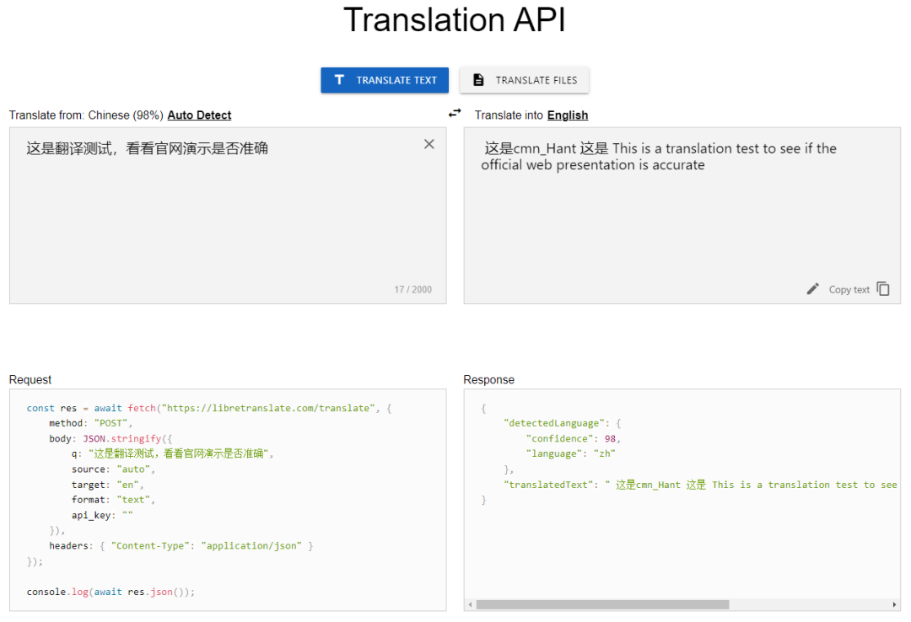Viewport: 911px width, 622px height.
Task: Open the English target language selector
Action: pos(568,115)
